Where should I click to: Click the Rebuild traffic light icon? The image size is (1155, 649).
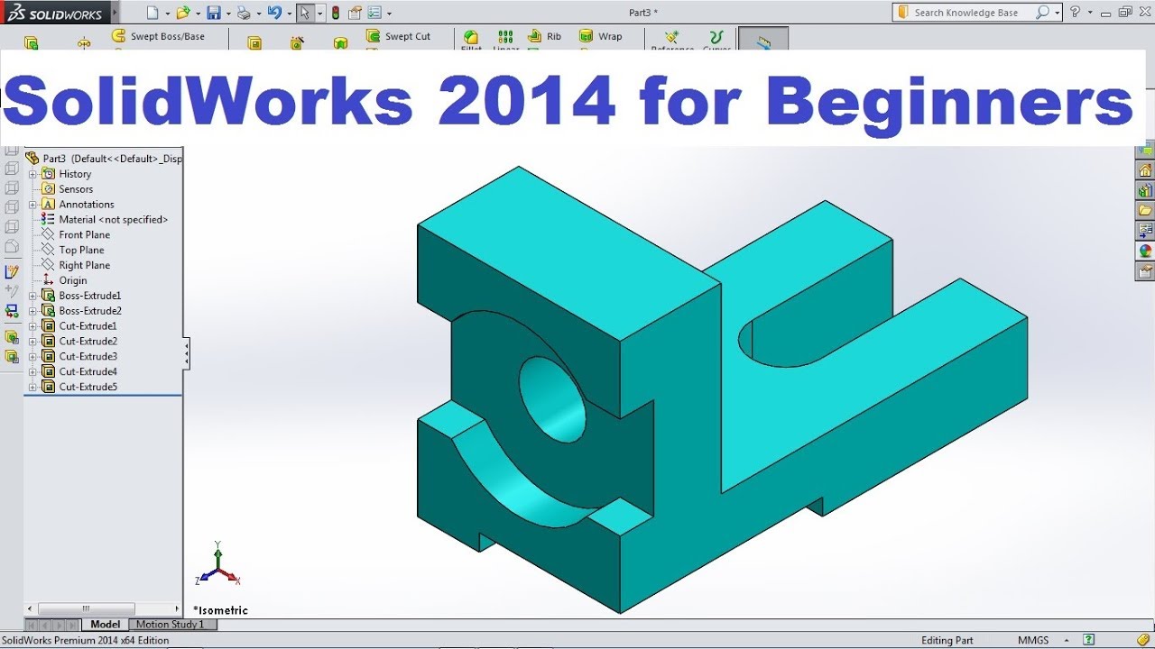tap(336, 13)
